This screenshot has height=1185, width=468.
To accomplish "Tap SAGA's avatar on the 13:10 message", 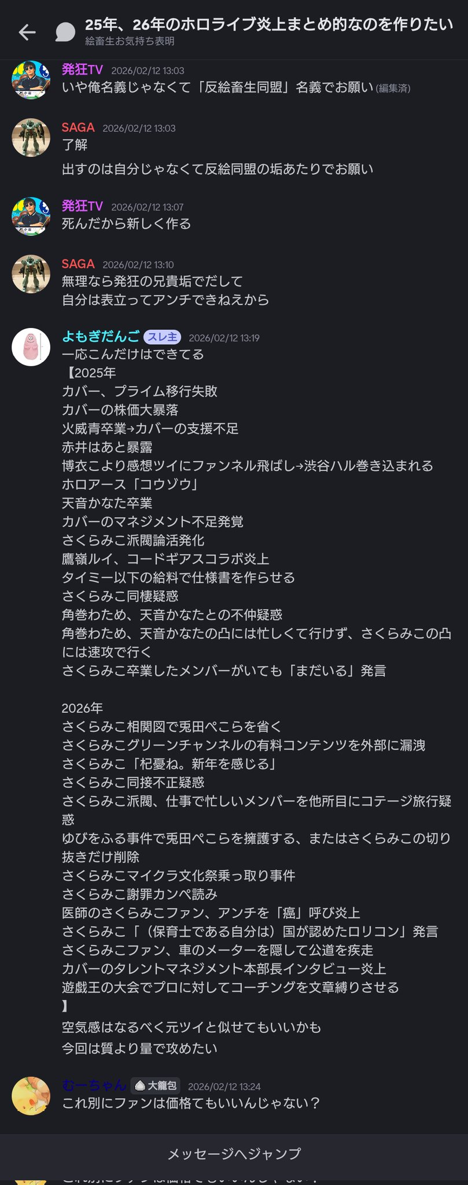I will tap(31, 274).
